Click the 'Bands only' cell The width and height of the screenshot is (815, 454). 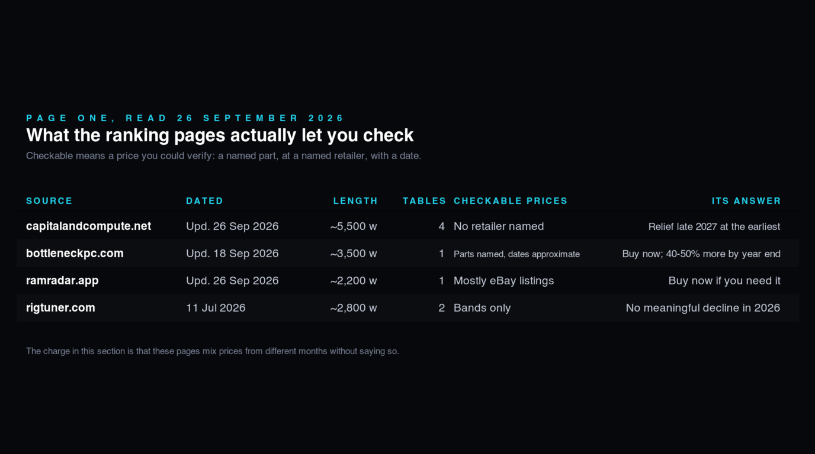482,308
